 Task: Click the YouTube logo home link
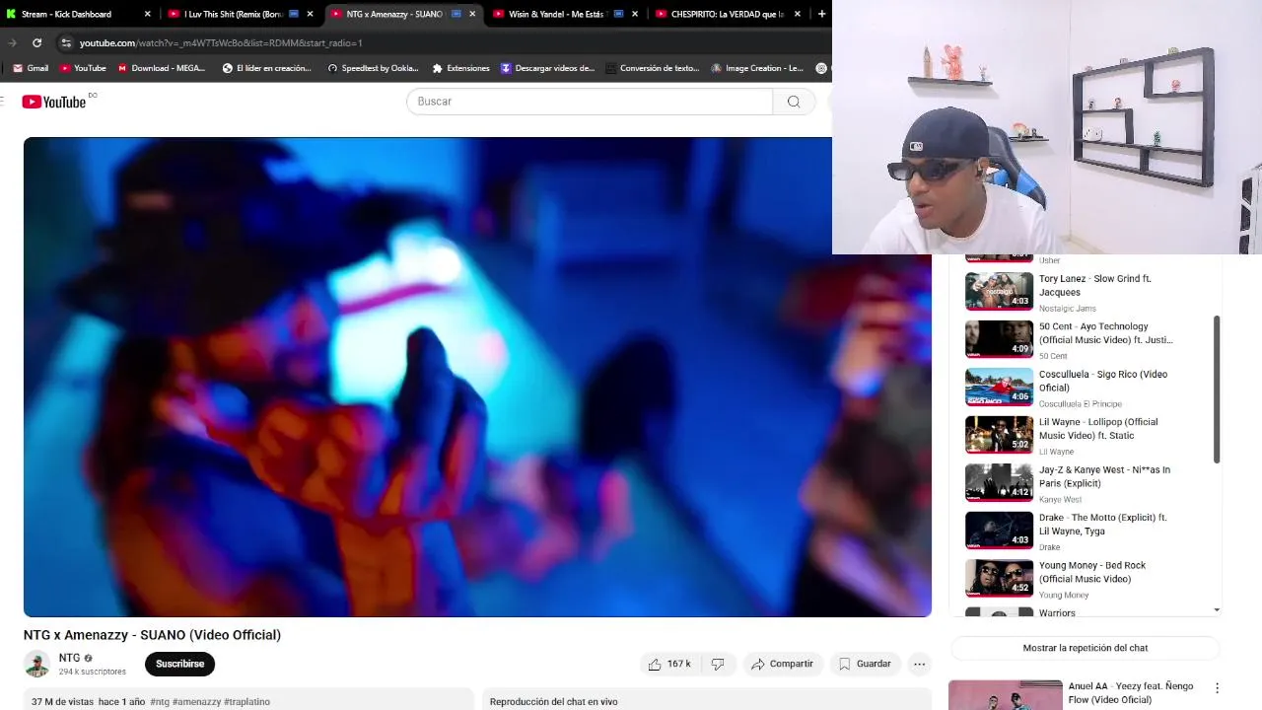coord(54,102)
